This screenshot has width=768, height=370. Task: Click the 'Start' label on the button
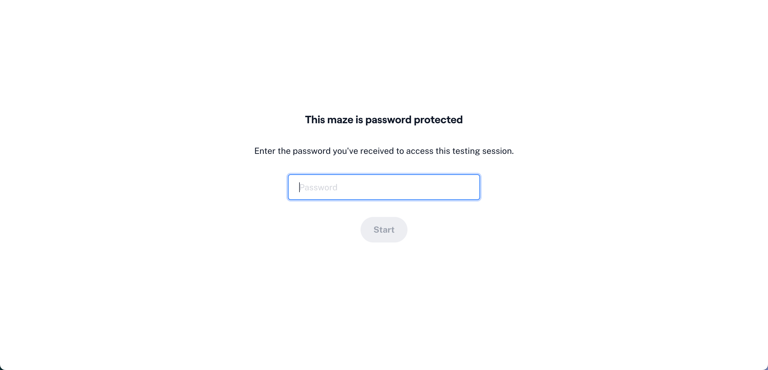[384, 229]
